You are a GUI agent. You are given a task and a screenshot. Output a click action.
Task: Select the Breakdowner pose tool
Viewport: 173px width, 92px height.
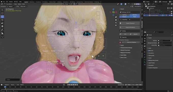point(2,37)
